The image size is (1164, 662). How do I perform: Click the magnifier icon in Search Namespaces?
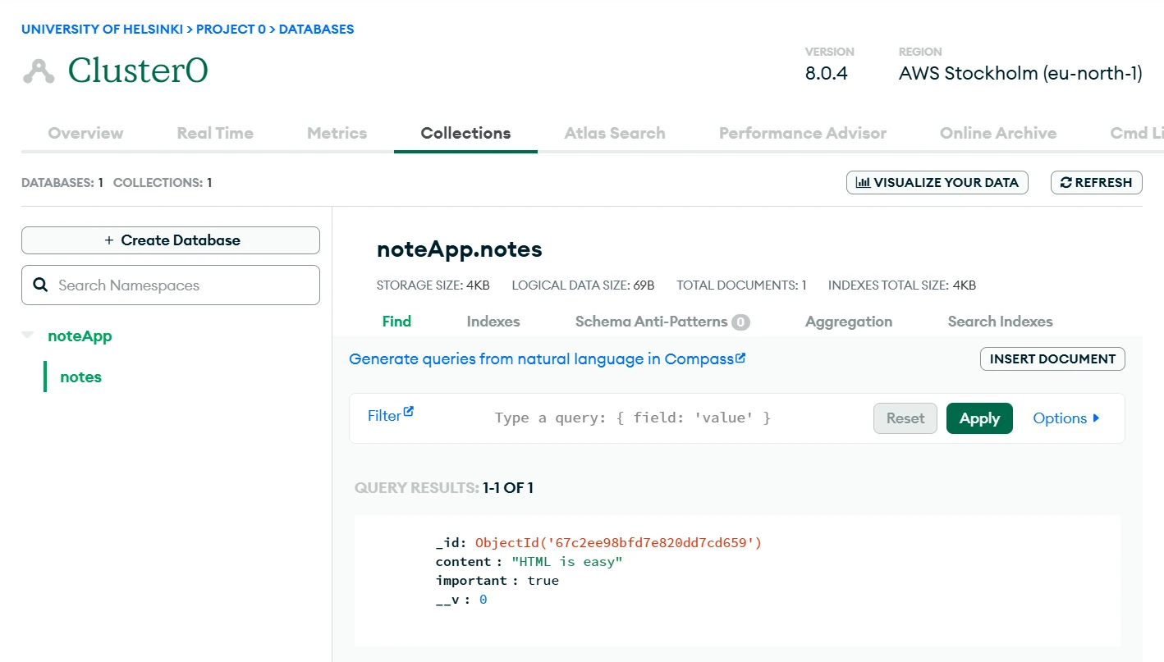[x=40, y=285]
